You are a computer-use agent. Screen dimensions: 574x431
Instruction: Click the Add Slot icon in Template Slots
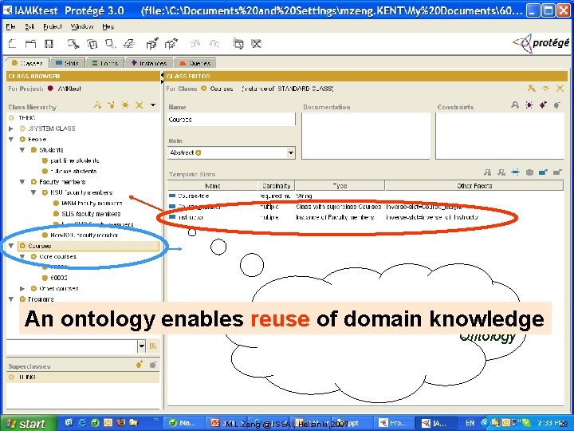(x=543, y=172)
